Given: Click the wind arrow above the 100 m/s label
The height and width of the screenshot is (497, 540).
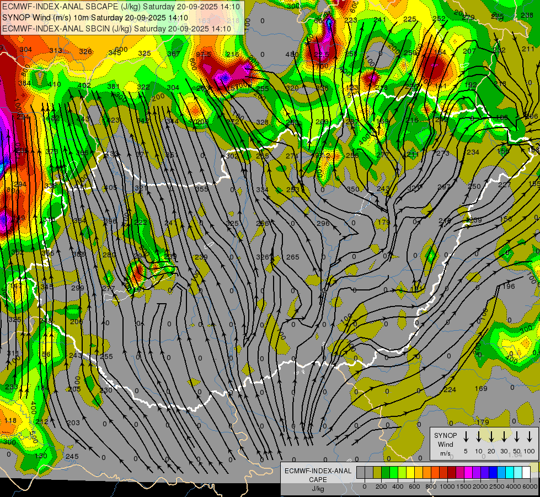Looking at the screenshot, I should [530, 437].
